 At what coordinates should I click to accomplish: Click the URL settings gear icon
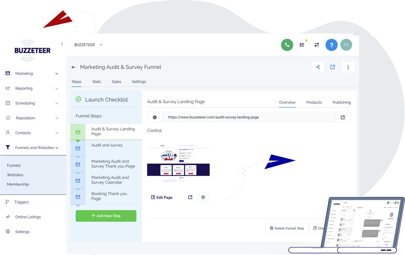tap(155, 117)
